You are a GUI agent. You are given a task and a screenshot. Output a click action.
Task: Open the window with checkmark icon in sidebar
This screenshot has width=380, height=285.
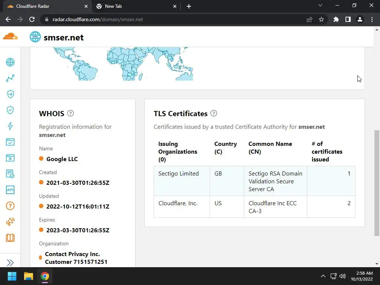[10, 142]
